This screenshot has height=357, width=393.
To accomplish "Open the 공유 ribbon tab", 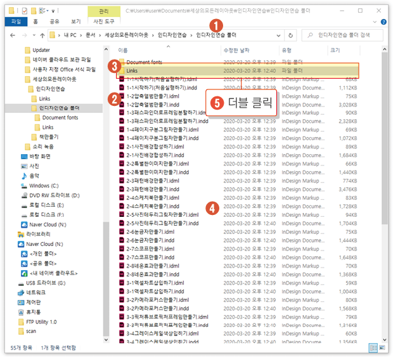I will [x=55, y=22].
